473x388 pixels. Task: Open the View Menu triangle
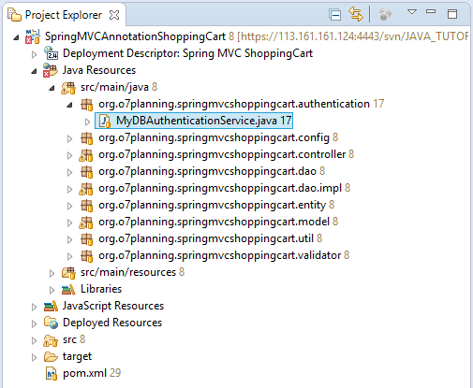[412, 12]
